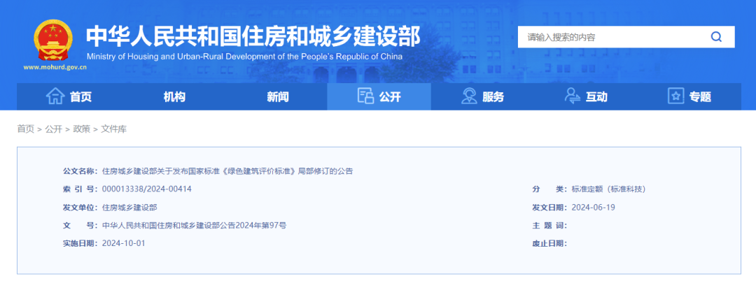This screenshot has height=290, width=756.
Task: Open the 机构 navigation menu
Action: (174, 96)
